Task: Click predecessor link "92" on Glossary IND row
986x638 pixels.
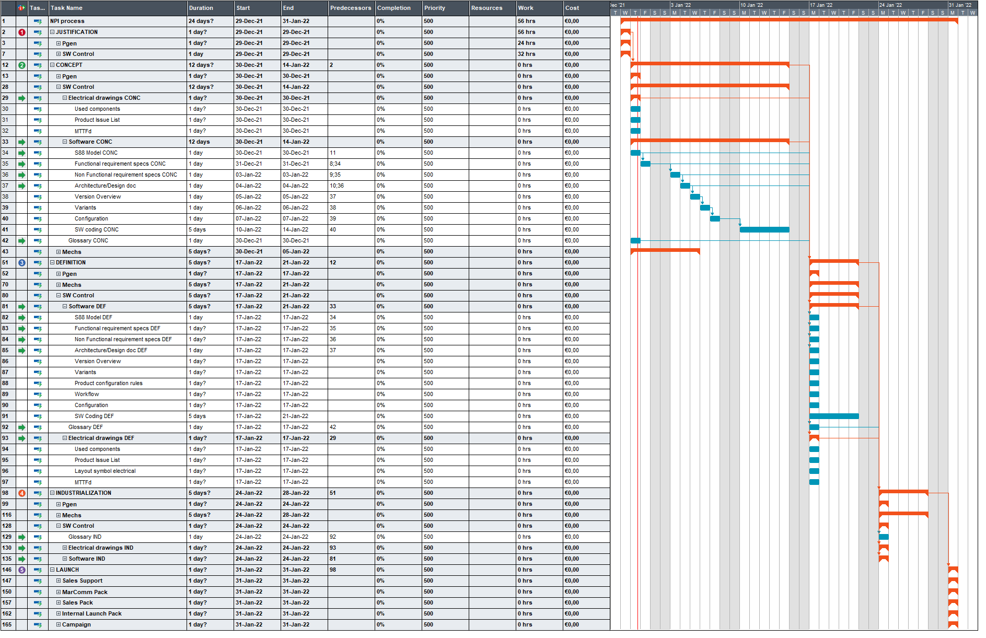Action: [333, 537]
